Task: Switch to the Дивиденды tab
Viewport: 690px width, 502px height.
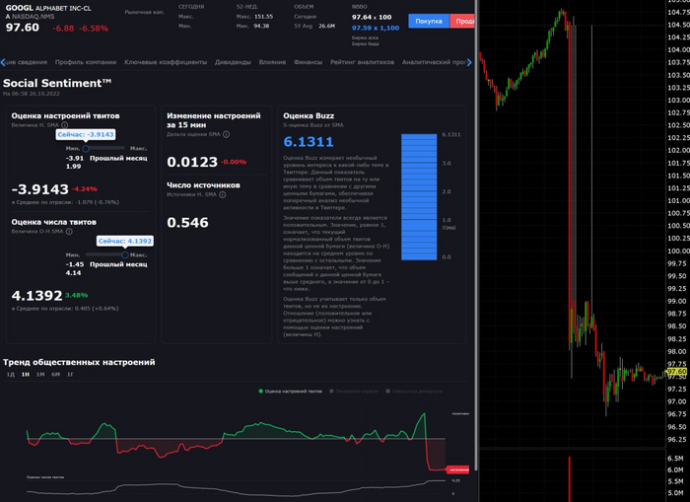Action: [233, 62]
